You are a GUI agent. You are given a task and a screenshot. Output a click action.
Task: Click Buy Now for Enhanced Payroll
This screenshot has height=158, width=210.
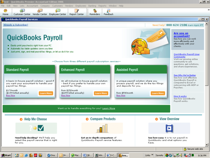pyautogui.click(x=66, y=95)
